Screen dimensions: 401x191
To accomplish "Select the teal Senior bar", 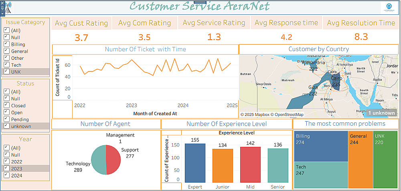I will 278,165.
